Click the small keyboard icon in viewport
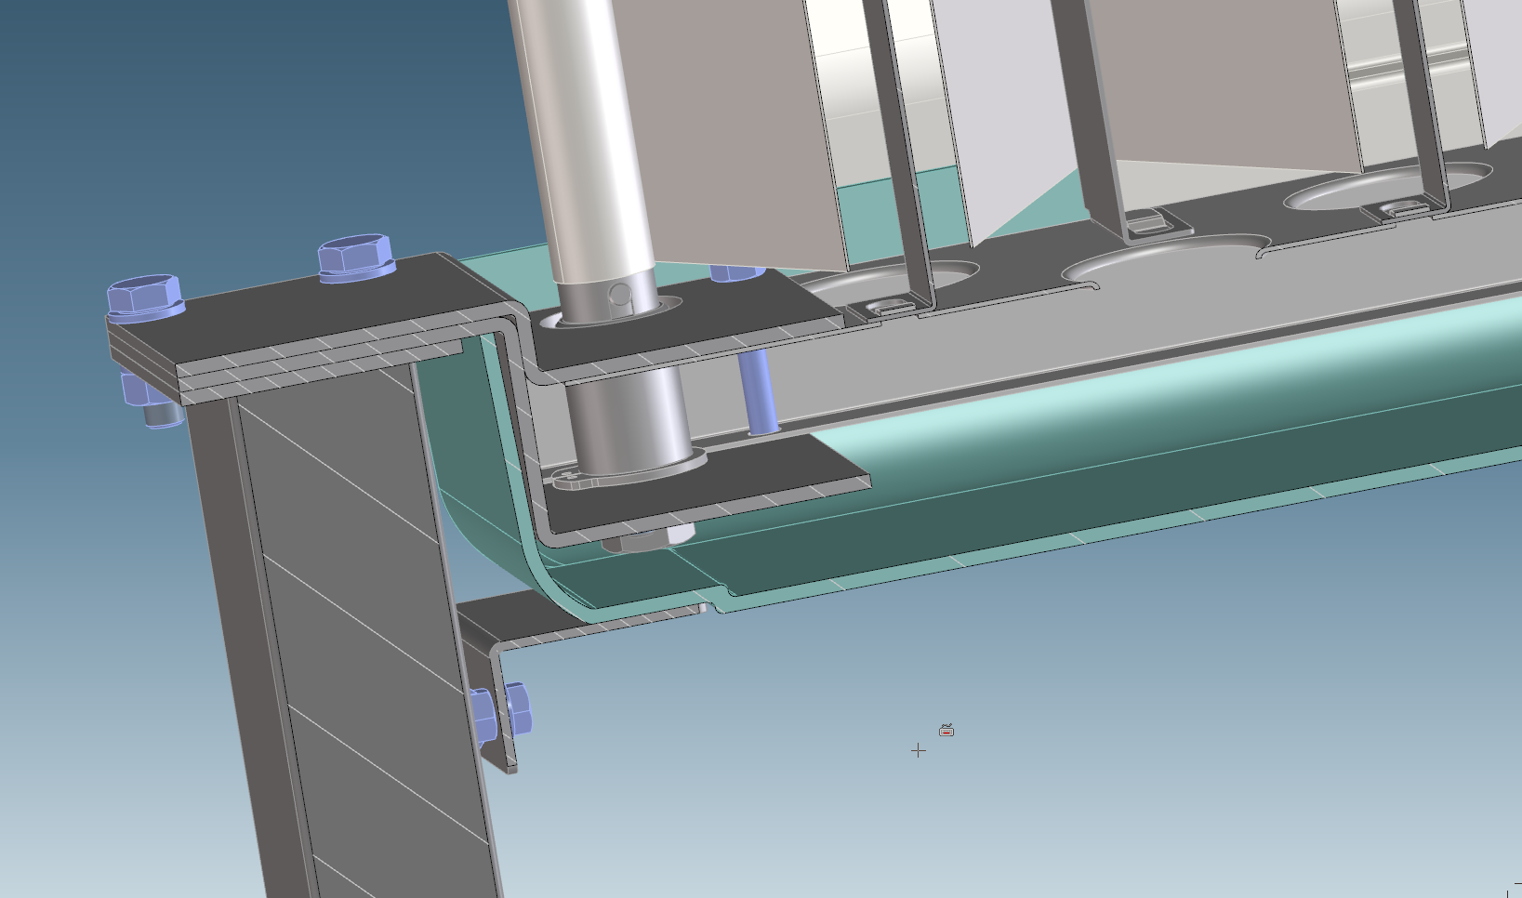Screen dimensions: 1522x898 click(x=946, y=731)
